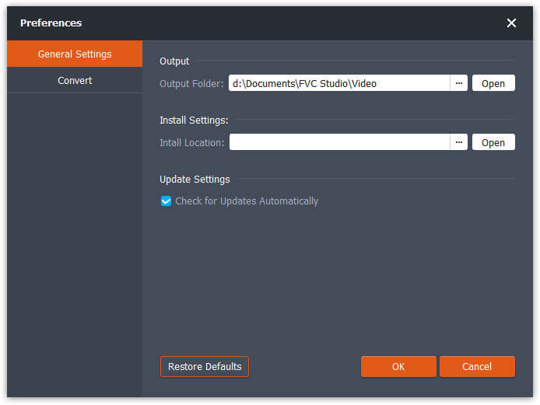The height and width of the screenshot is (405, 540).
Task: Click the browse ellipsis icon for Install Location
Action: pyautogui.click(x=459, y=142)
